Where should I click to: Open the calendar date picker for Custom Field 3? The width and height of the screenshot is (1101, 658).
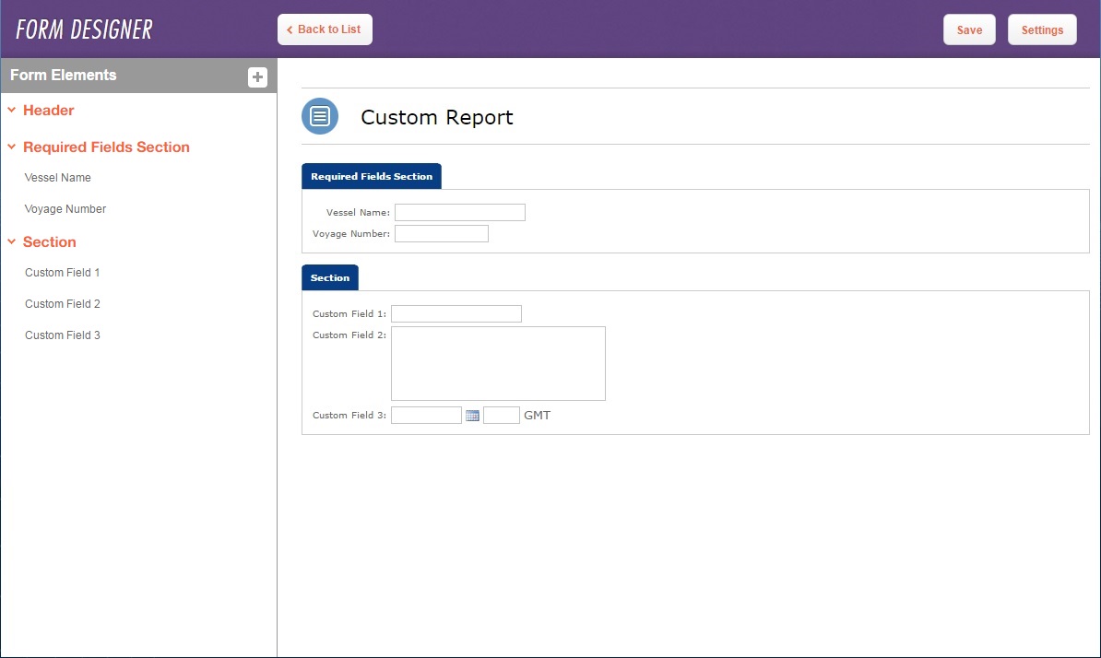pyautogui.click(x=472, y=415)
